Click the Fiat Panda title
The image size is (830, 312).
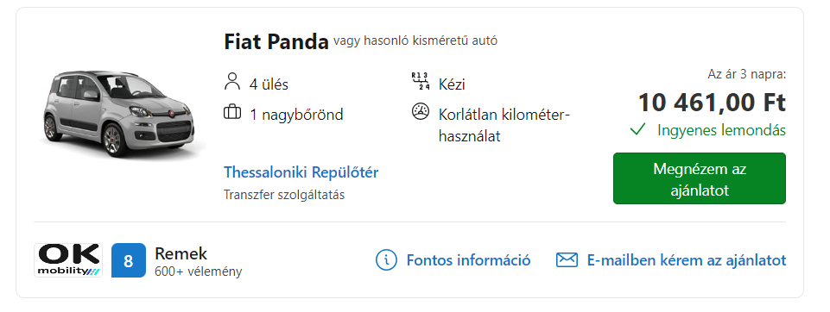276,41
